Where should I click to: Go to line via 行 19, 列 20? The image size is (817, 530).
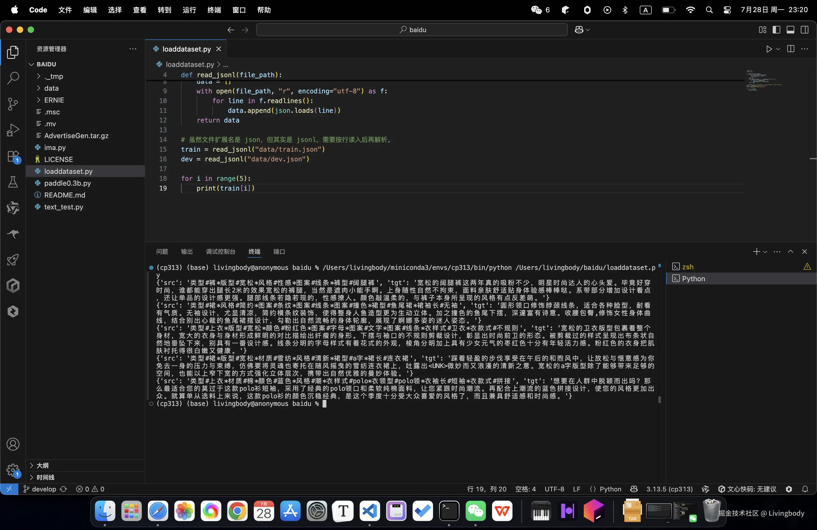486,489
